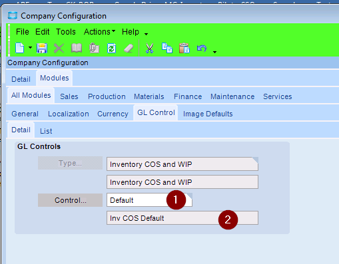Select the GL Control Detail tab
The image size is (339, 264).
tap(21, 130)
